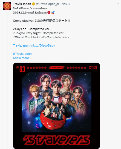
Task: Select the Would You Like One? line
Action: click(41, 37)
